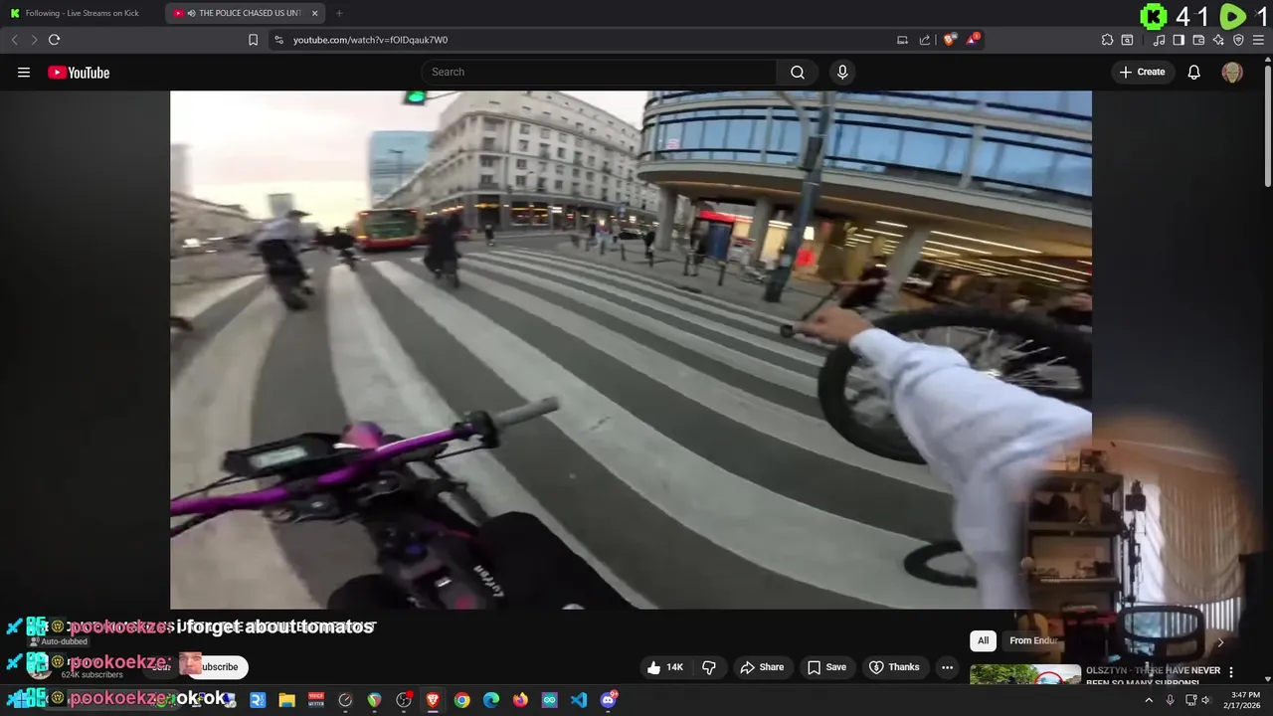Open a new browser tab
Image resolution: width=1273 pixels, height=716 pixels.
(x=339, y=13)
